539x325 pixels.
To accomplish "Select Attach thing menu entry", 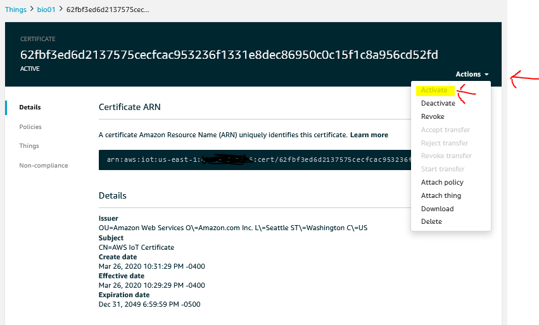I will click(441, 195).
